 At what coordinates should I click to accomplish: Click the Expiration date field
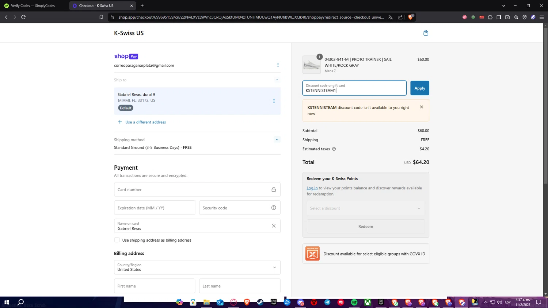[x=155, y=208]
